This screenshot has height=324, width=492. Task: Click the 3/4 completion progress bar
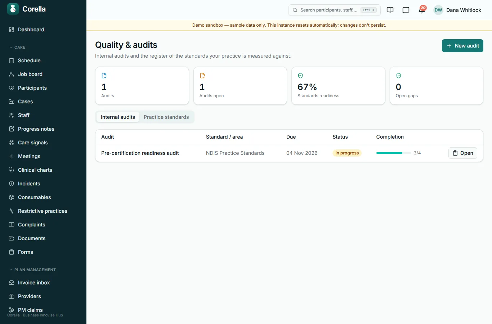coord(393,153)
